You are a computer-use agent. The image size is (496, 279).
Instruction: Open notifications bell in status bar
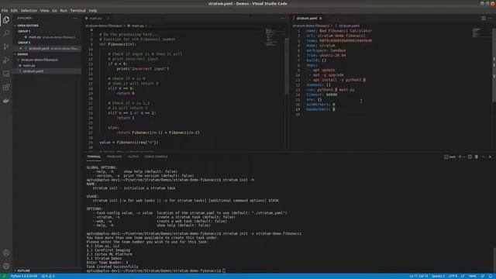tap(490, 276)
